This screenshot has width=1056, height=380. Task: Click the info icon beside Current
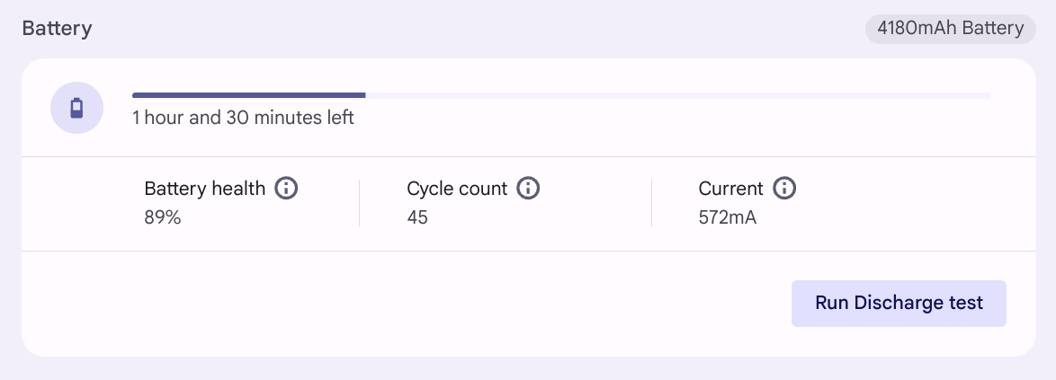coord(784,189)
